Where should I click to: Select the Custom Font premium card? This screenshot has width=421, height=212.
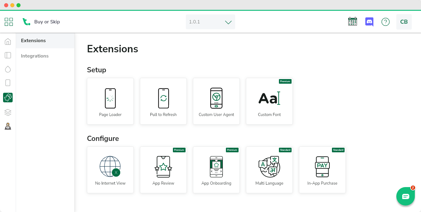coord(269,101)
